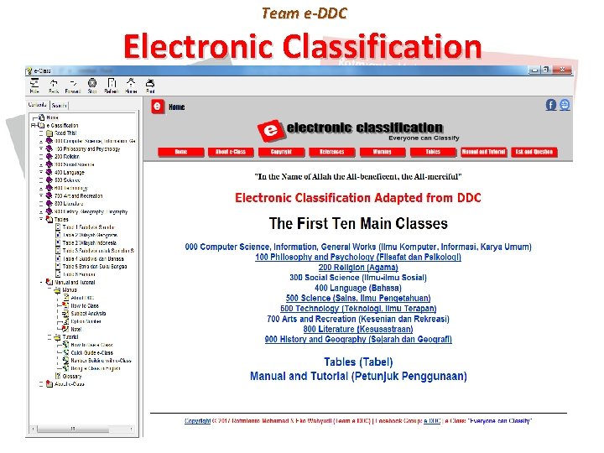Click book icon of 400 Language

pos(49,172)
